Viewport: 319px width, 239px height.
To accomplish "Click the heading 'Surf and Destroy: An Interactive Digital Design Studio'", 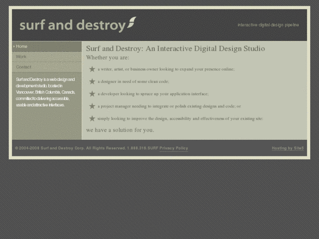I will [176, 49].
